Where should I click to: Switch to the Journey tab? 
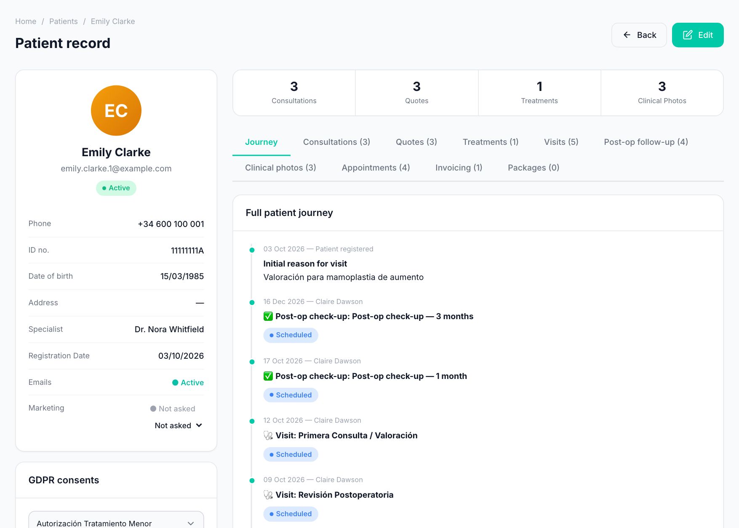[x=261, y=142]
